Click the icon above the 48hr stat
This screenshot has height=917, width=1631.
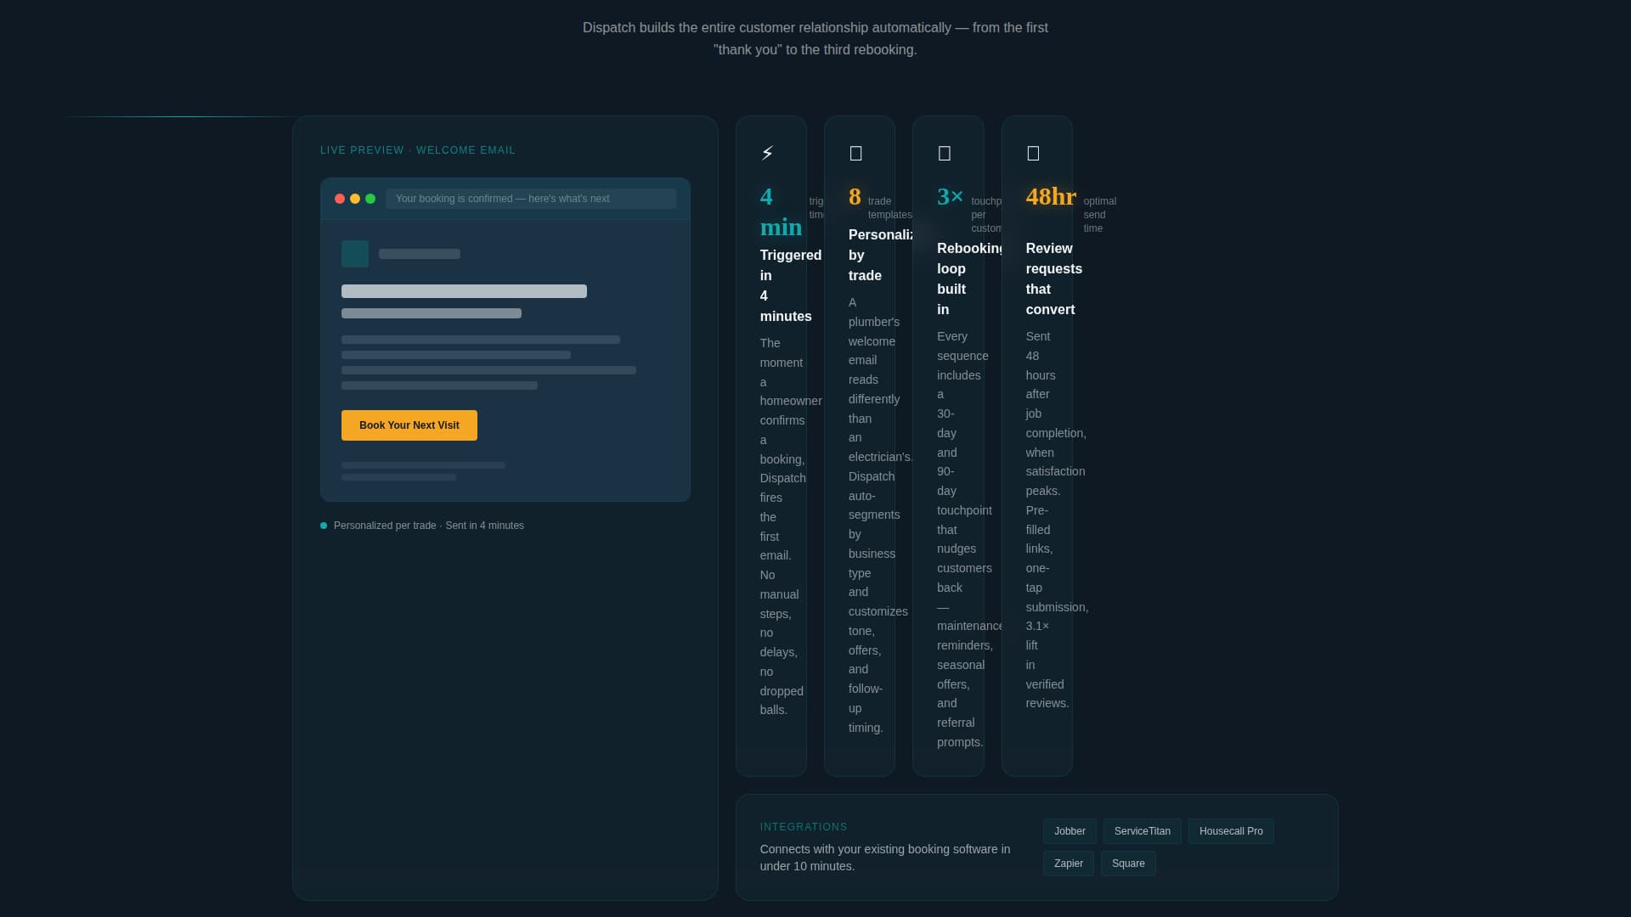[x=1033, y=153]
